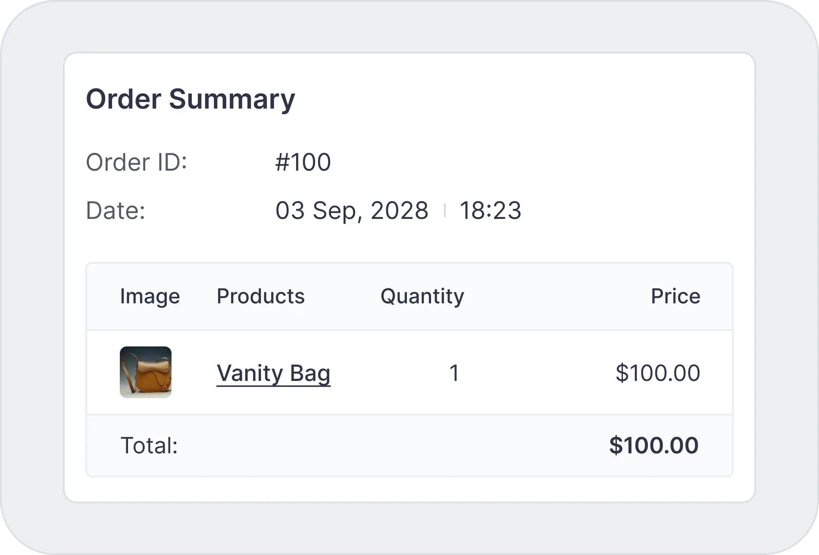Select the order number #100
819x555 pixels.
pyautogui.click(x=303, y=162)
